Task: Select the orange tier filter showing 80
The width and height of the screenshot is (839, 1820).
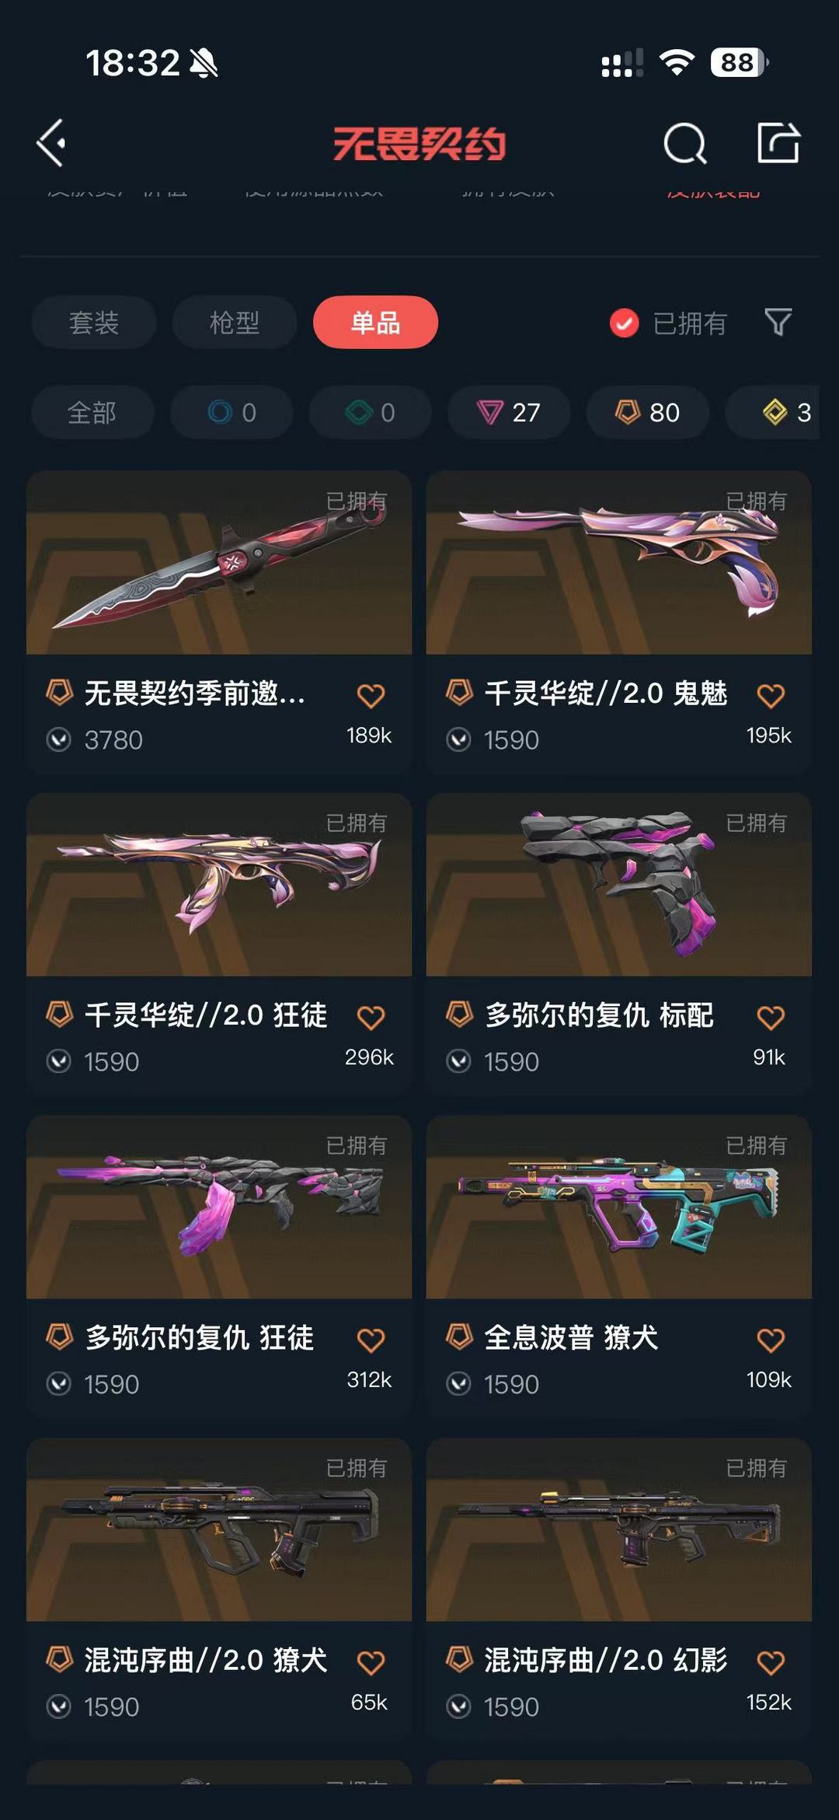Action: tap(647, 412)
